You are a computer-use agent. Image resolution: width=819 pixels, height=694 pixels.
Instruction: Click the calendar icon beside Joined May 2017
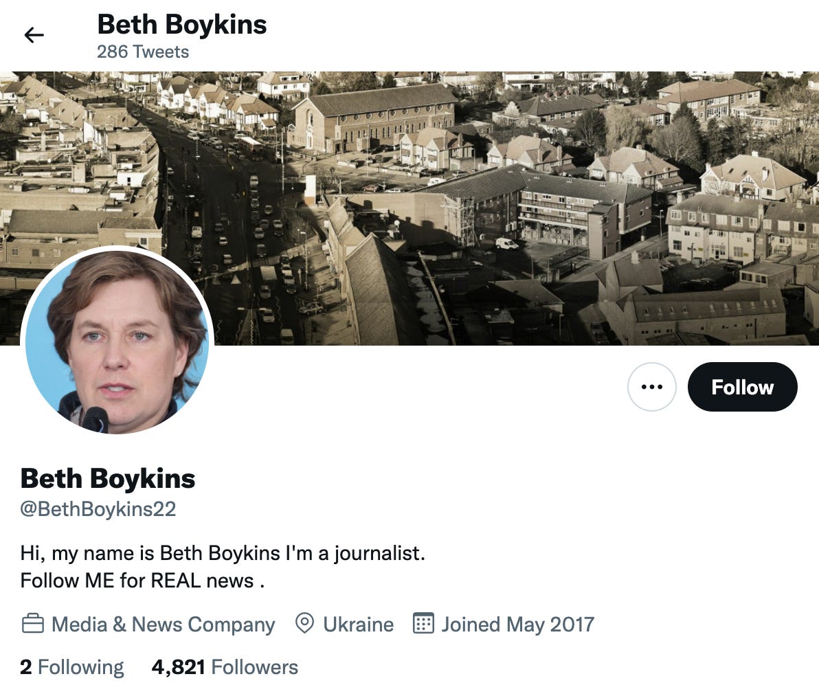(423, 623)
